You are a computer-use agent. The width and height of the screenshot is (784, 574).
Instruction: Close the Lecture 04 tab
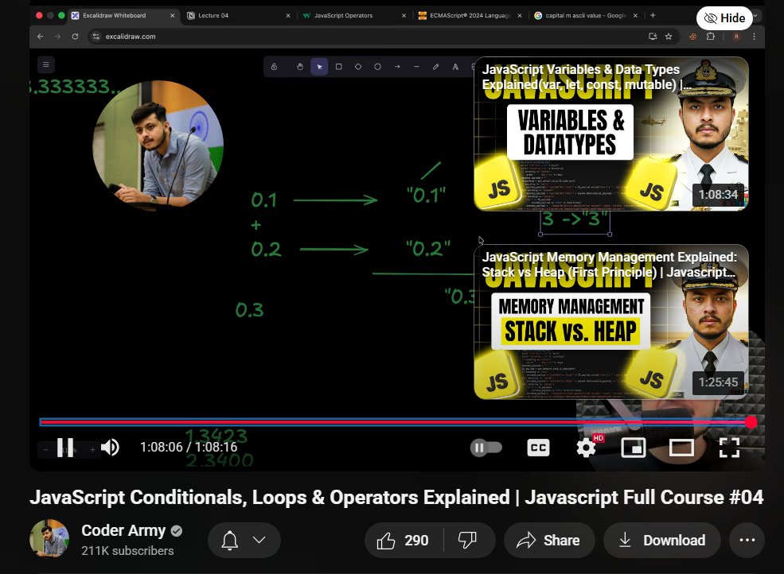pos(288,15)
